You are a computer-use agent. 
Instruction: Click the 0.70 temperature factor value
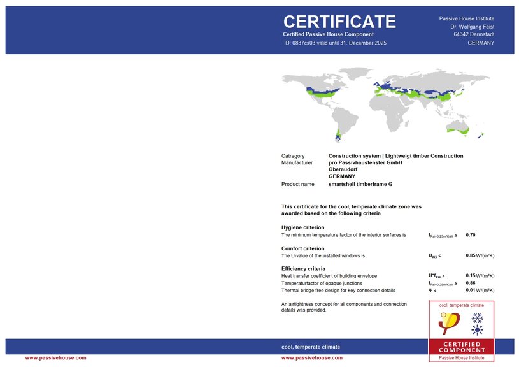[471, 235]
